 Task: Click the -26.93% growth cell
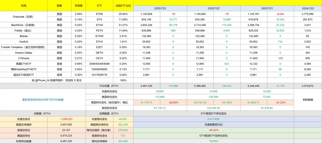pyautogui.click(x=173, y=103)
